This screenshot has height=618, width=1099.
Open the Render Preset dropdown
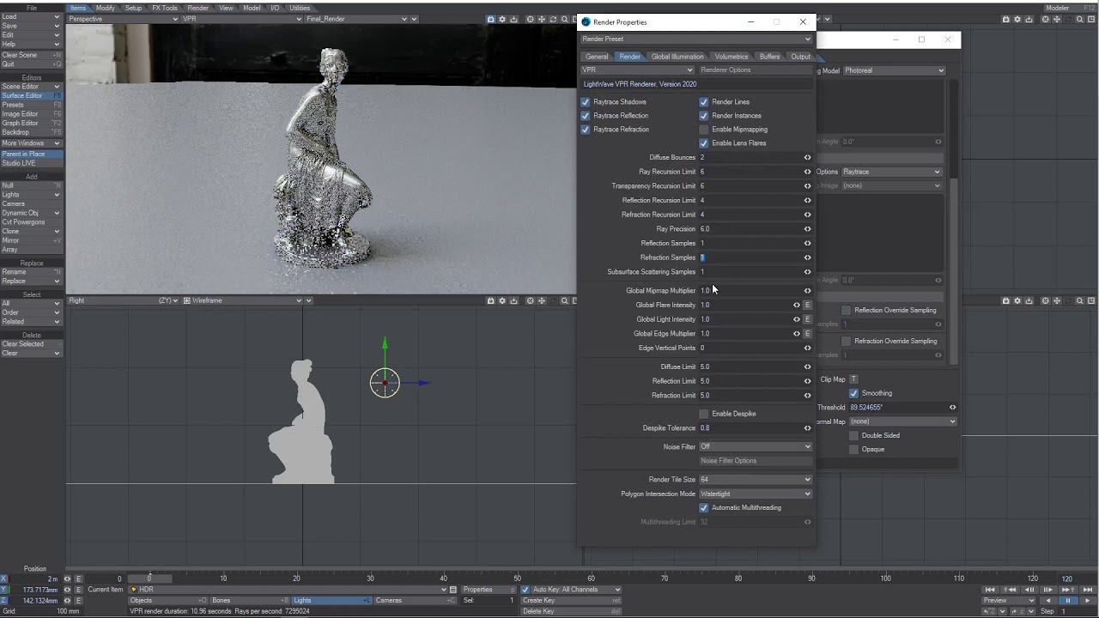click(696, 39)
